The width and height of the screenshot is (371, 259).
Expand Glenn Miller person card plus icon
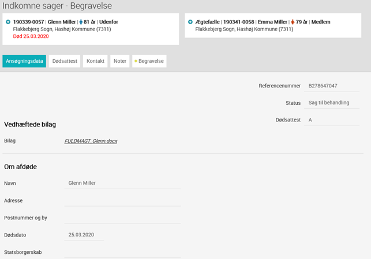pyautogui.click(x=8, y=22)
